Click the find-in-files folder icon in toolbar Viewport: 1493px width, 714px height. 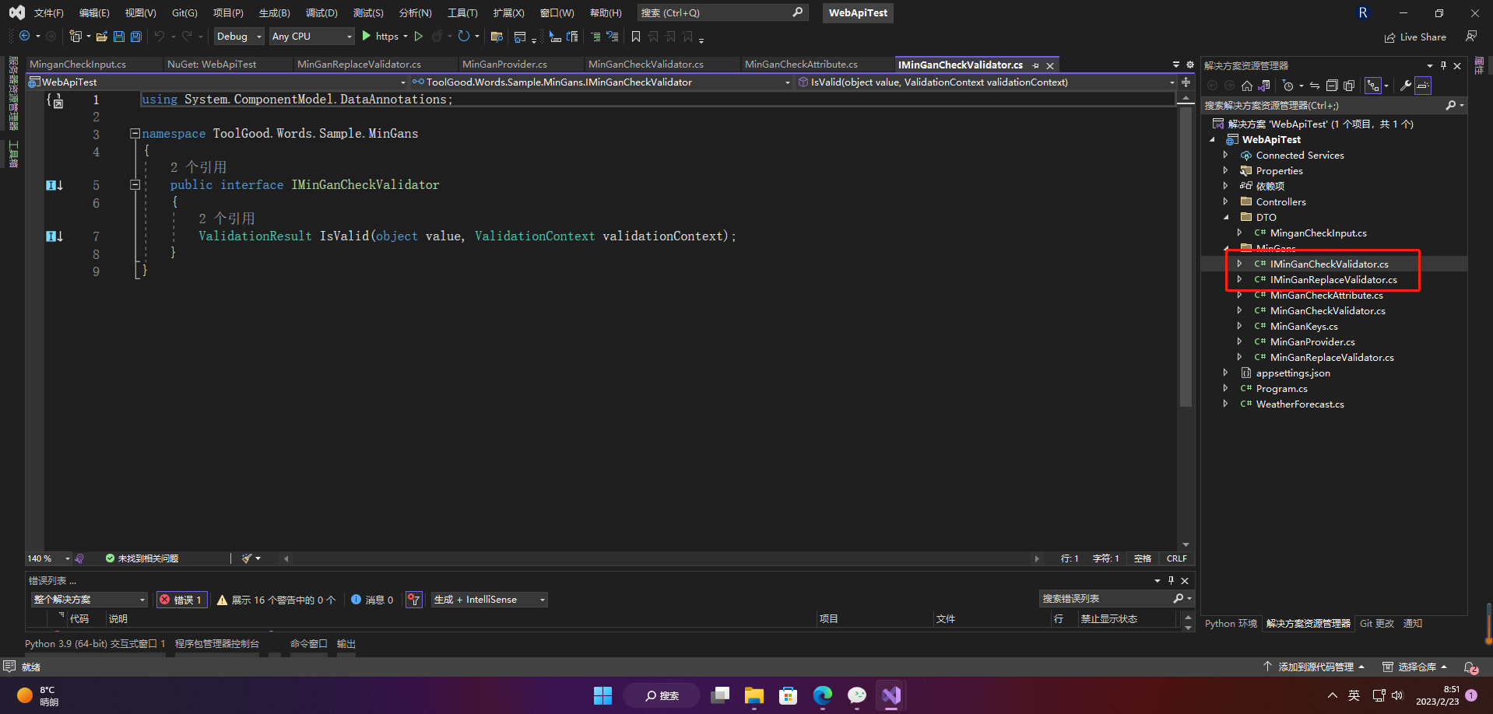[x=497, y=37]
